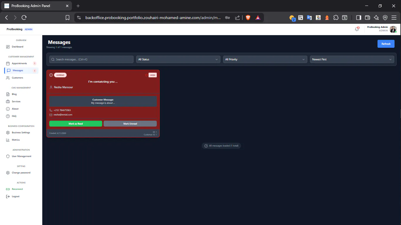Click the User Management shield icon

pos(8,156)
